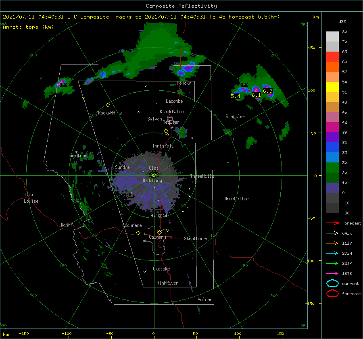Select the green 20 dBZ color swatch
The width and height of the screenshot is (363, 339).
pyautogui.click(x=332, y=168)
